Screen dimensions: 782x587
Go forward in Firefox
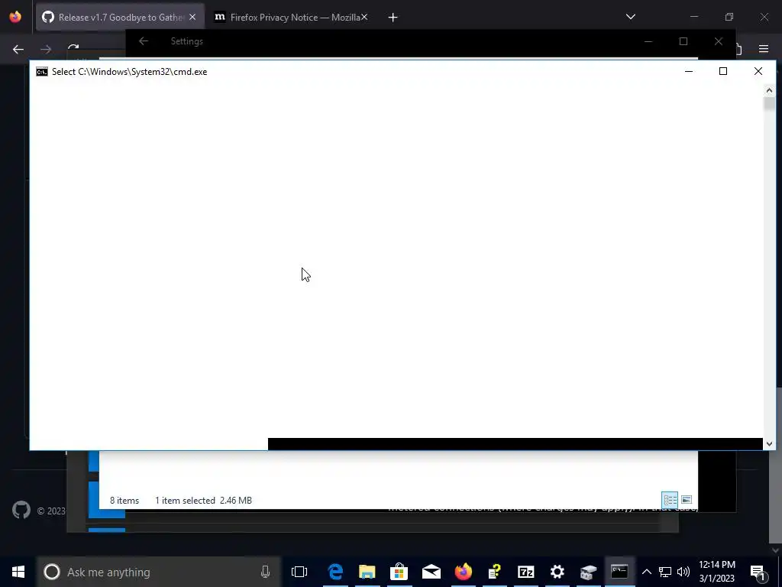[46, 49]
